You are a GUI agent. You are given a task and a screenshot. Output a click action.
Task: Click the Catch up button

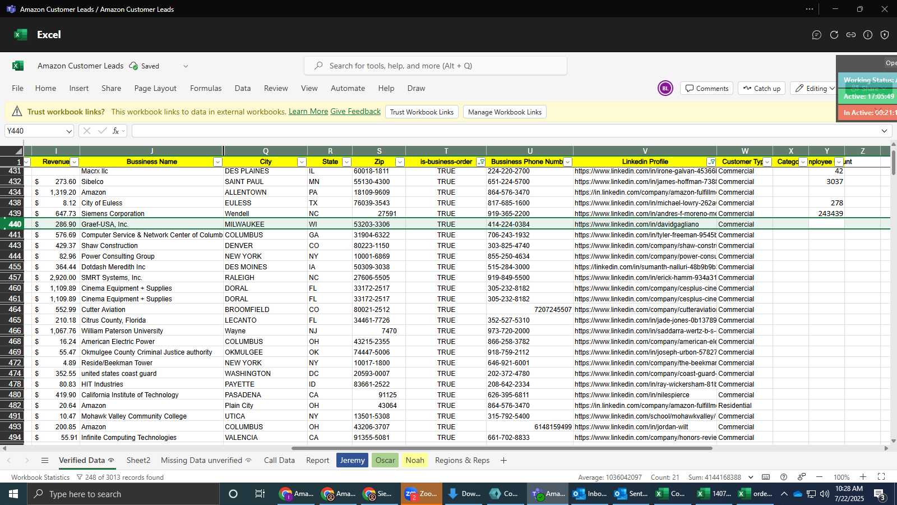pos(762,88)
